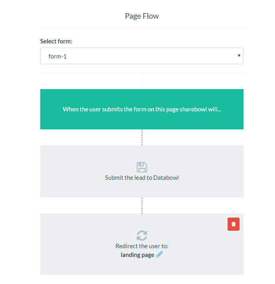
Task: Click the circular arrows redirect icon
Action: 142,235
